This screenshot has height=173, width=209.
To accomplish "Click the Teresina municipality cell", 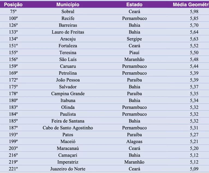I will pos(68,53).
